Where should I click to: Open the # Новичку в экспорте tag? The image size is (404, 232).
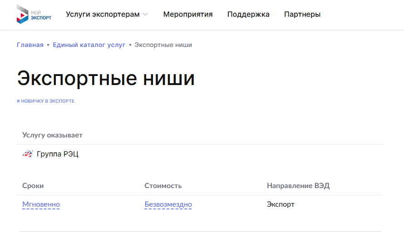[x=45, y=101]
